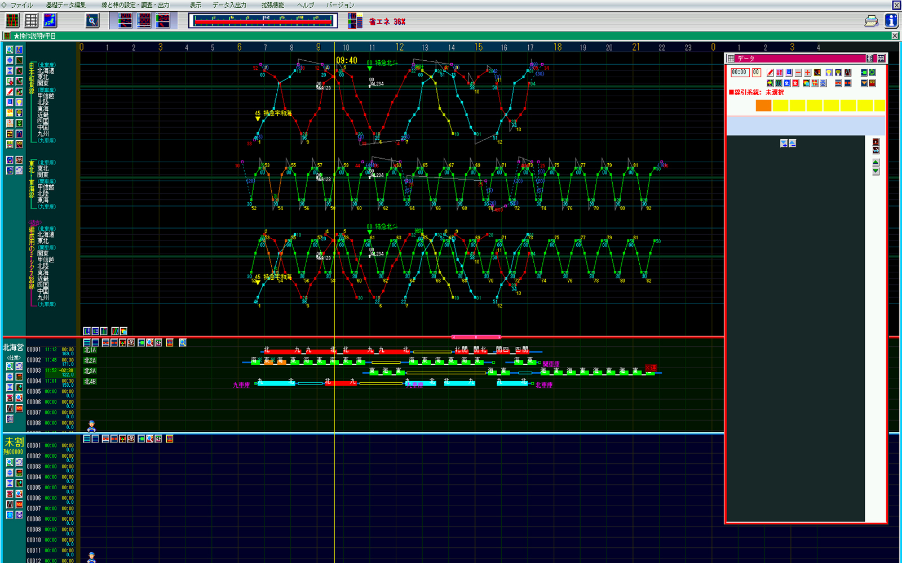This screenshot has width=902, height=563.
Task: Click the 線引系統: 未選択 label
Action: click(756, 92)
